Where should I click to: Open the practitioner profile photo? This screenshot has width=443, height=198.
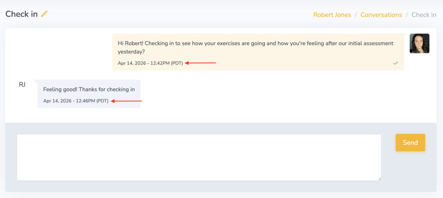coord(419,43)
